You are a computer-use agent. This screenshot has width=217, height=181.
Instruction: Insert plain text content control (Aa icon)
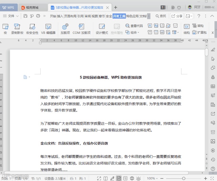(156, 26)
